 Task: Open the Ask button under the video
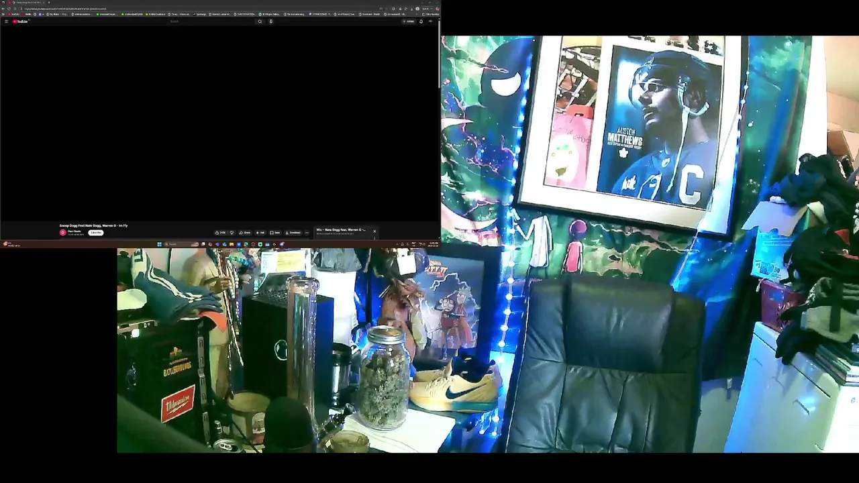point(260,233)
